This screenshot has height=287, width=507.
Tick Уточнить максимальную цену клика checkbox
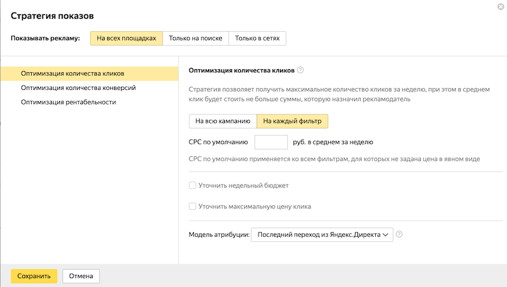click(x=193, y=207)
